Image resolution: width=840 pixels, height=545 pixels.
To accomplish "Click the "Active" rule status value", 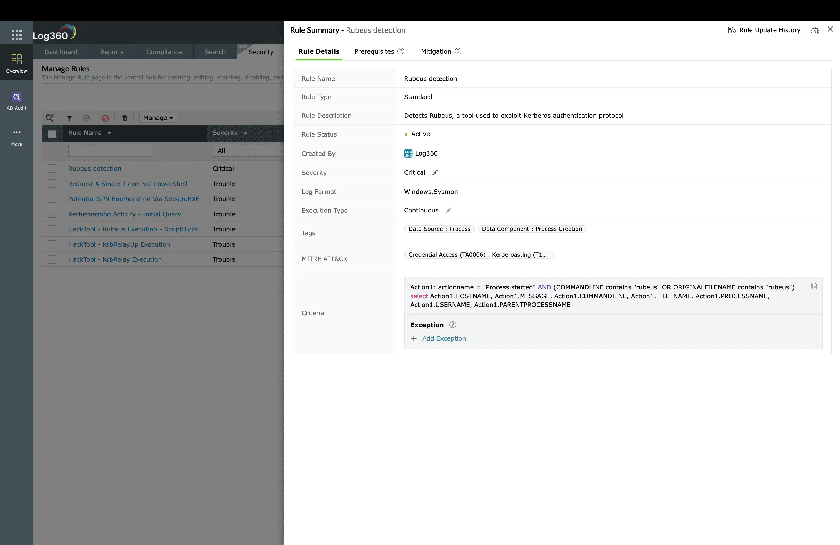I will (x=420, y=134).
